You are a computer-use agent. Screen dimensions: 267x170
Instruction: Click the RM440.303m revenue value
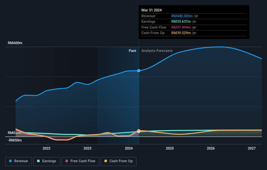(x=182, y=16)
